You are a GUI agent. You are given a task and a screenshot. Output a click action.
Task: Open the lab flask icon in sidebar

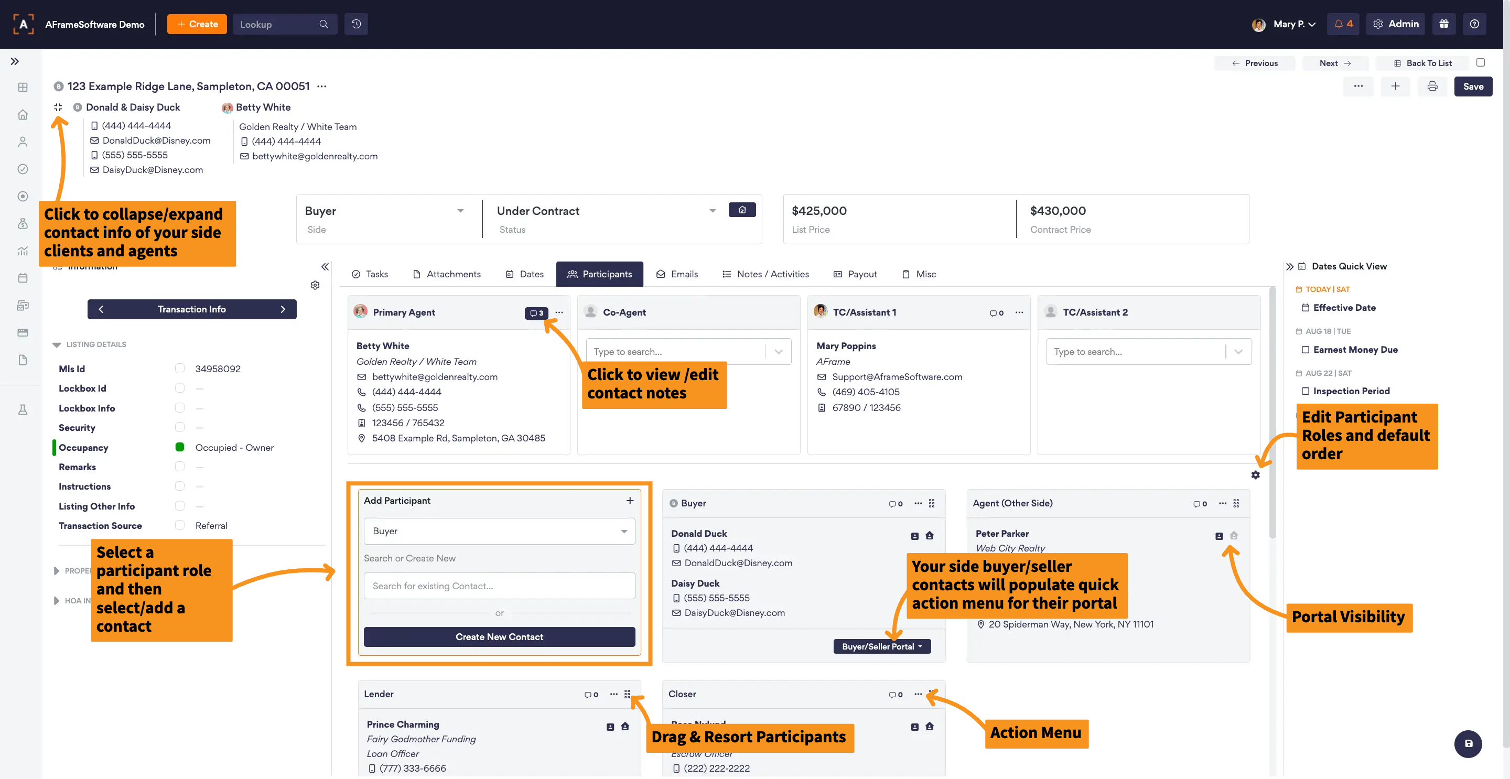click(x=23, y=410)
